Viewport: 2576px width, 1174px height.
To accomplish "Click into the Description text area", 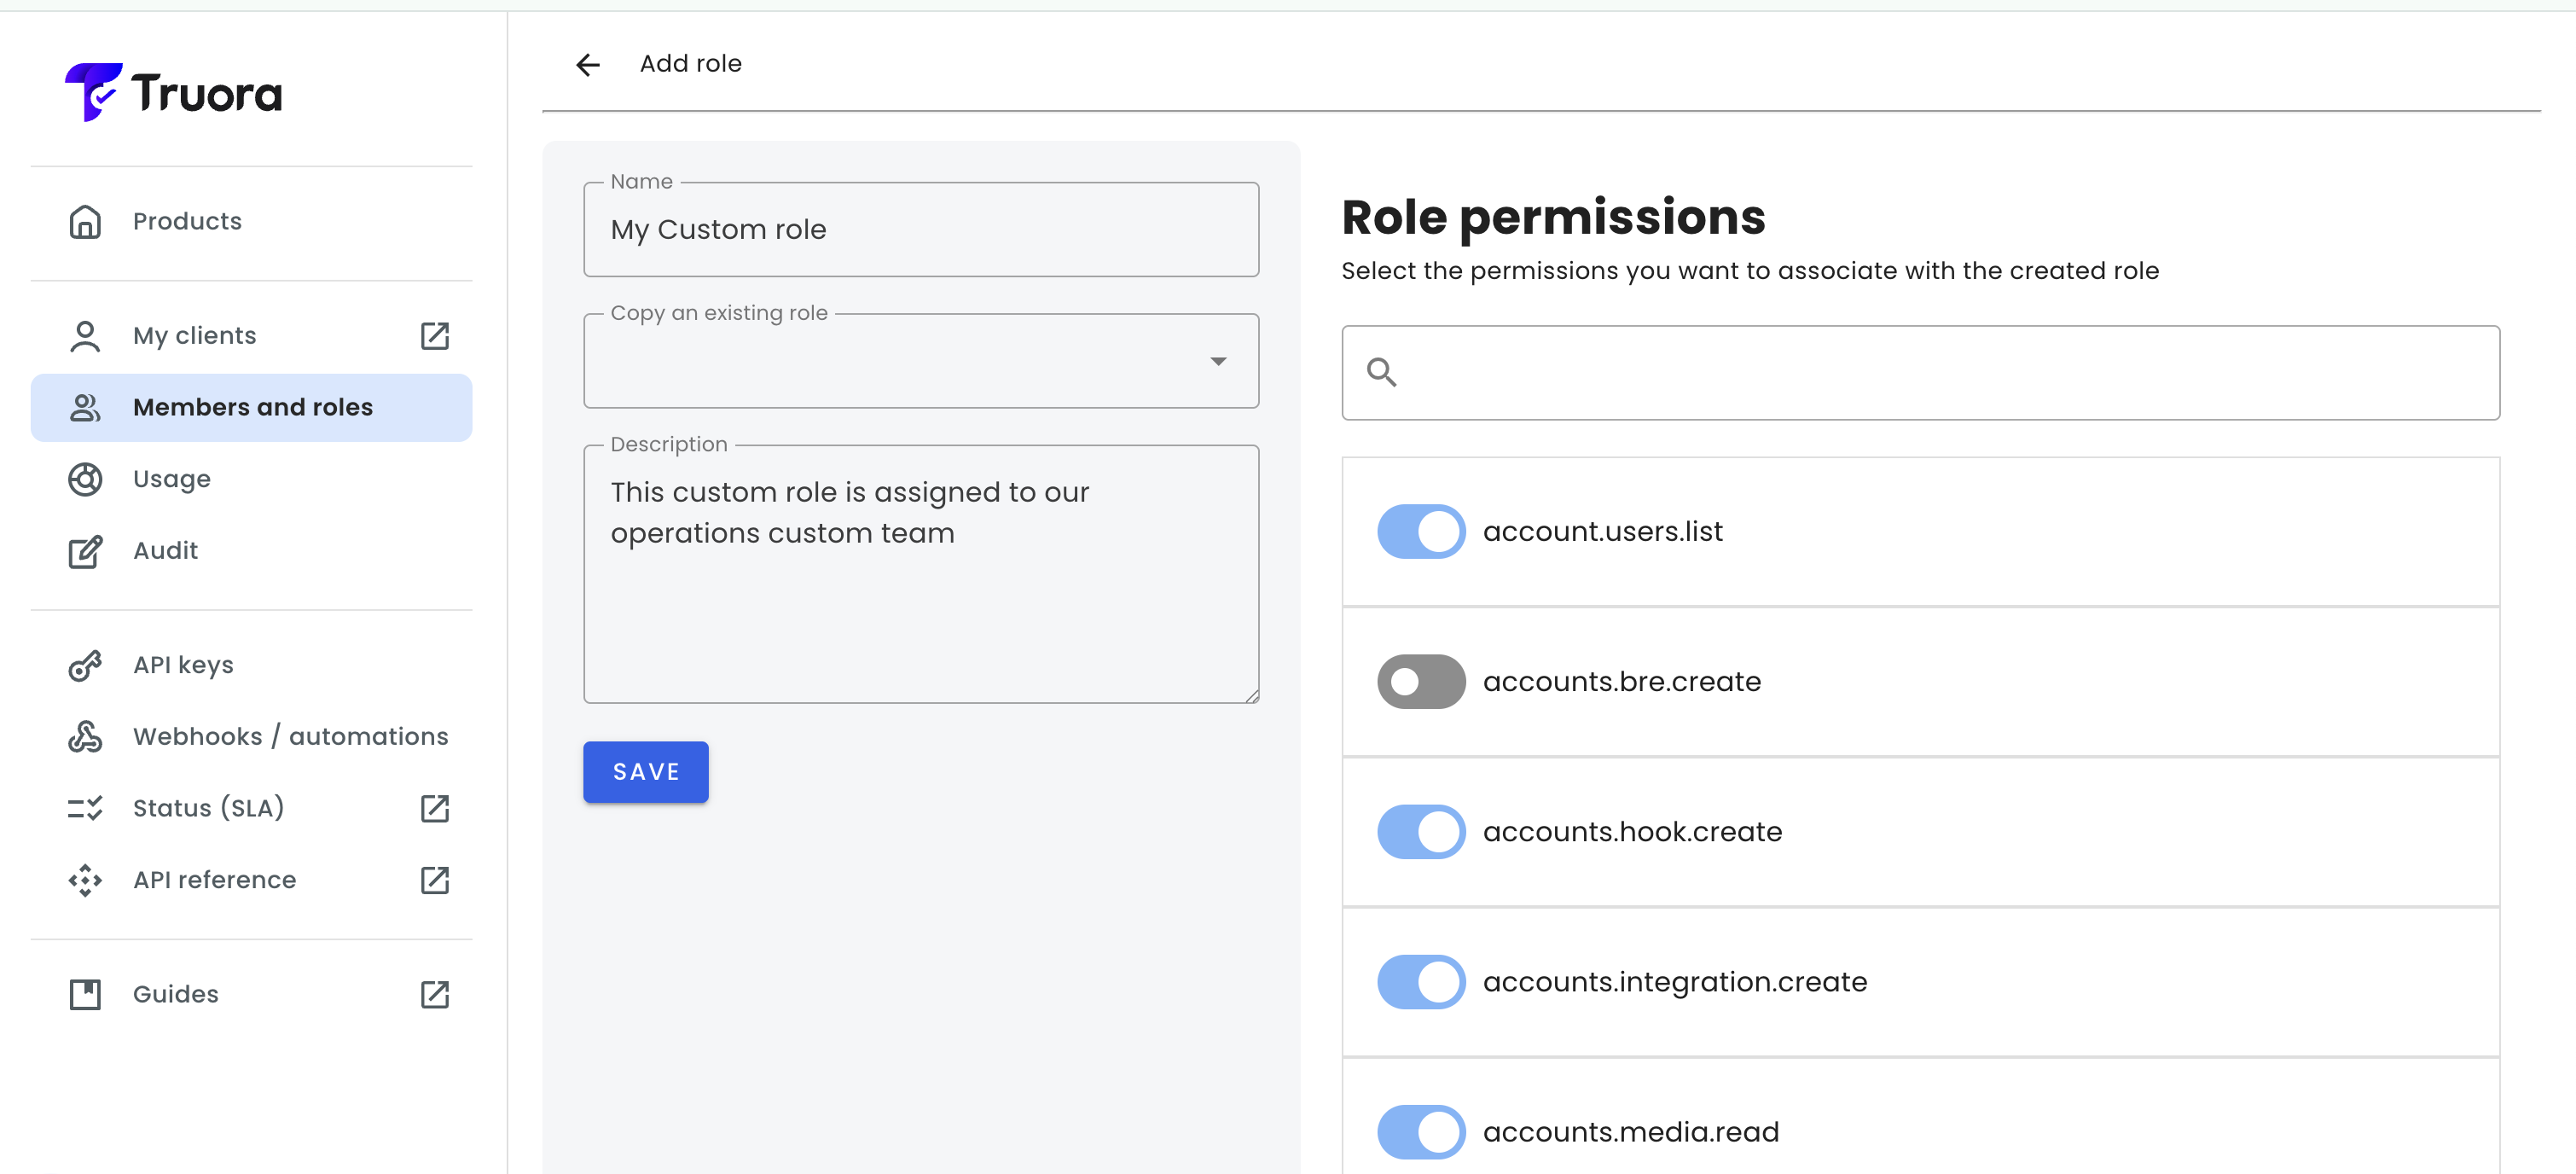I will pos(921,574).
